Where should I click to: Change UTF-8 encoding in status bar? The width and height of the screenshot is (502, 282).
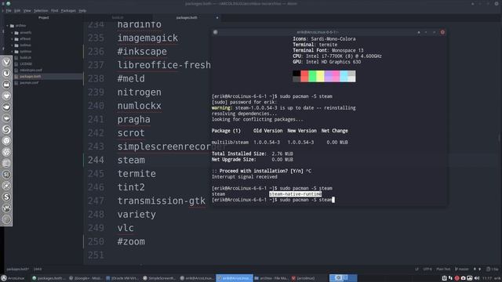point(427,269)
